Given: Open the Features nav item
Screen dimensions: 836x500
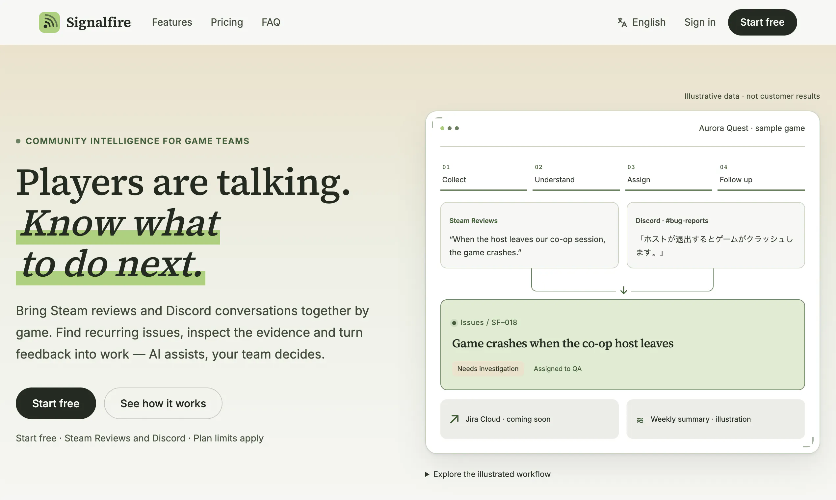Looking at the screenshot, I should pyautogui.click(x=172, y=22).
